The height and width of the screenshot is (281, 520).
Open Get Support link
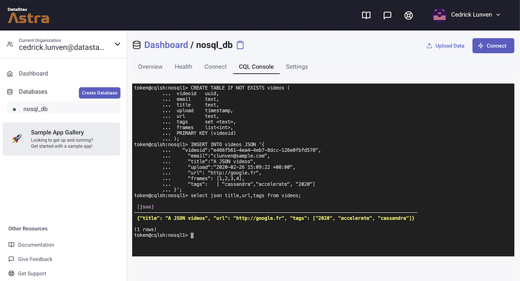pos(32,273)
